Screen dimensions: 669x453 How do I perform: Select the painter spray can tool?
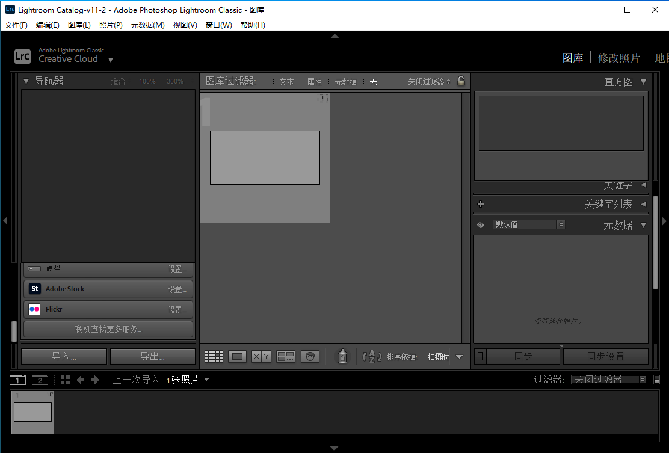342,356
